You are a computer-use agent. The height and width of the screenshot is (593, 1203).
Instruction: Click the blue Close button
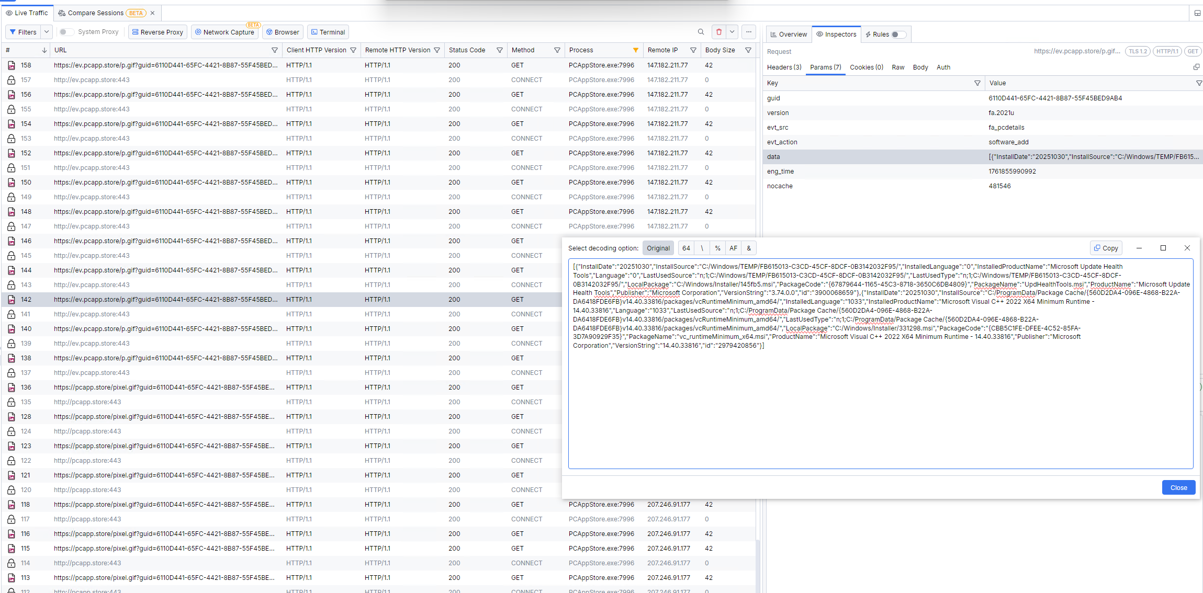tap(1178, 487)
